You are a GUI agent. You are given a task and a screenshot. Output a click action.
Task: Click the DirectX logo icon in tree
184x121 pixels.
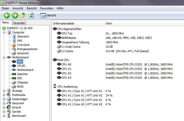(x=9, y=107)
